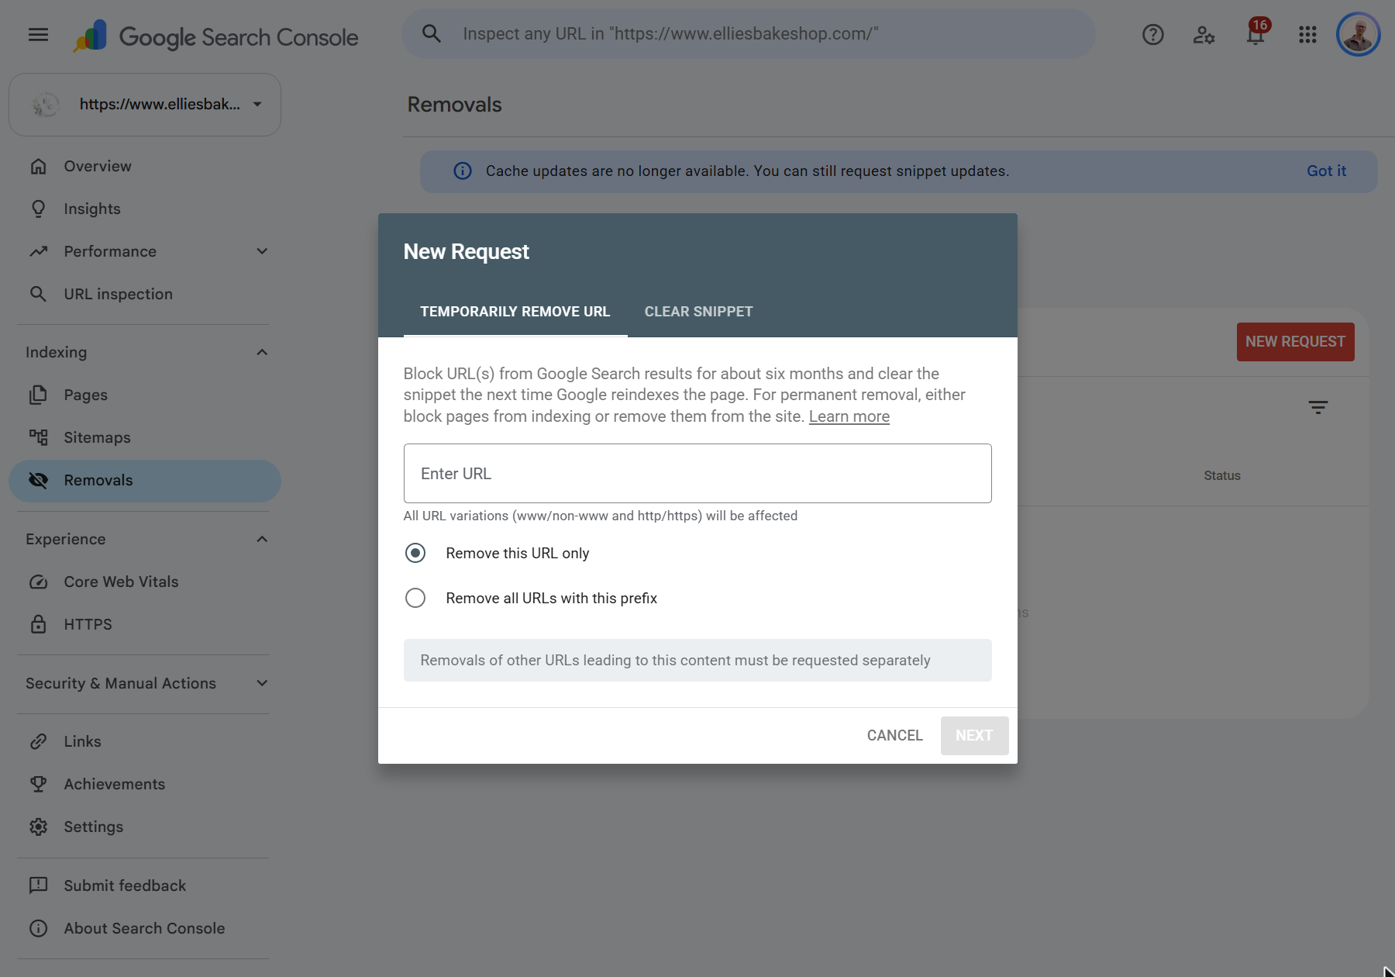Image resolution: width=1395 pixels, height=977 pixels.
Task: Open the Learn more link
Action: point(849,416)
